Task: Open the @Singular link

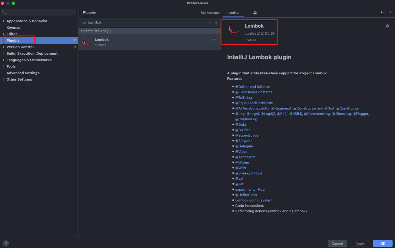Action: pos(243,141)
